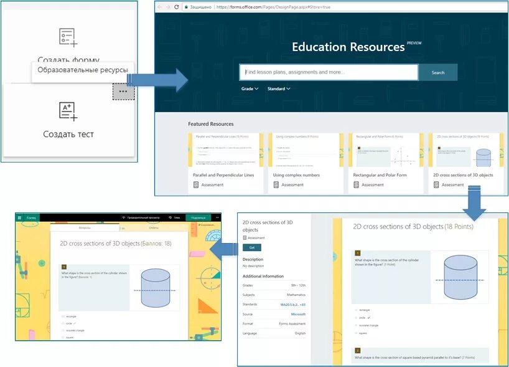Image resolution: width=509 pixels, height=367 pixels.
Task: Focus the Find lesson plans search field
Action: 329,72
